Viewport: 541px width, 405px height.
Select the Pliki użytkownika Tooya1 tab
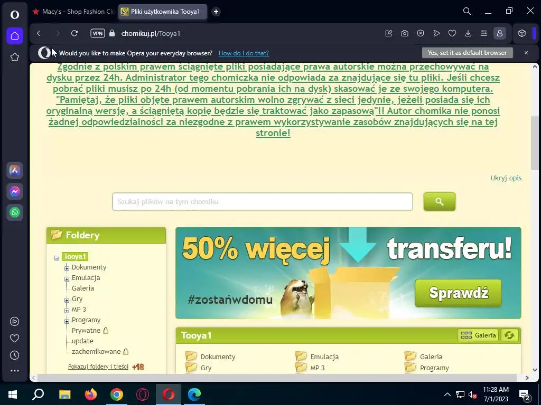coord(163,12)
